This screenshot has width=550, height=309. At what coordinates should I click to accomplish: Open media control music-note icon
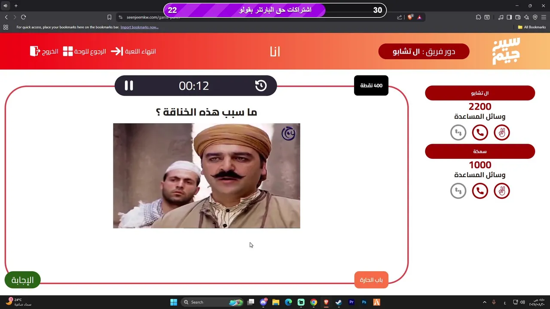point(501,17)
